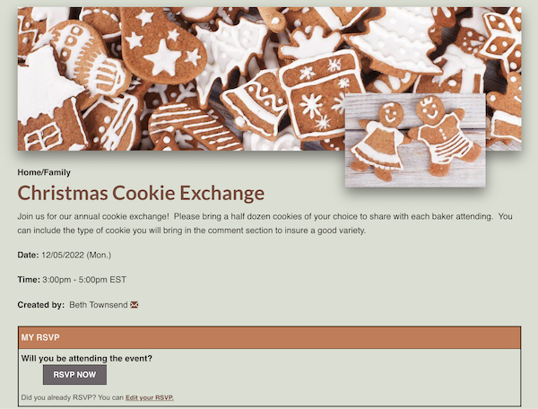Click the event time 3:00pm - 5:00pm EST
The image size is (538, 409).
[x=84, y=280]
